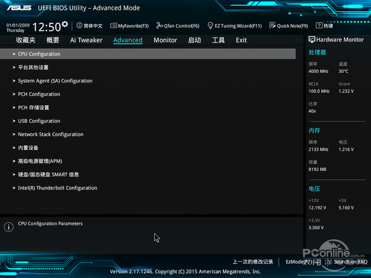This screenshot has width=371, height=278.
Task: Click the 40x ratio value
Action: (312, 111)
